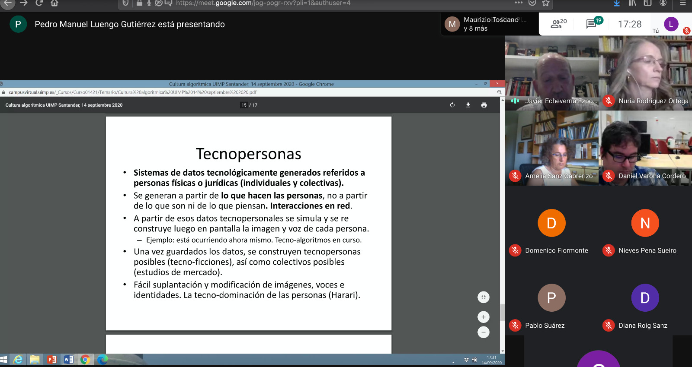The width and height of the screenshot is (692, 367).
Task: Rotate the PDF in the shared viewer
Action: coord(452,105)
